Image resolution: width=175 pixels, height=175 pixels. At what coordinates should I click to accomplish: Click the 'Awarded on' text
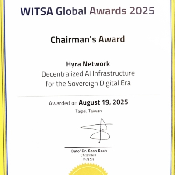tap(63, 103)
